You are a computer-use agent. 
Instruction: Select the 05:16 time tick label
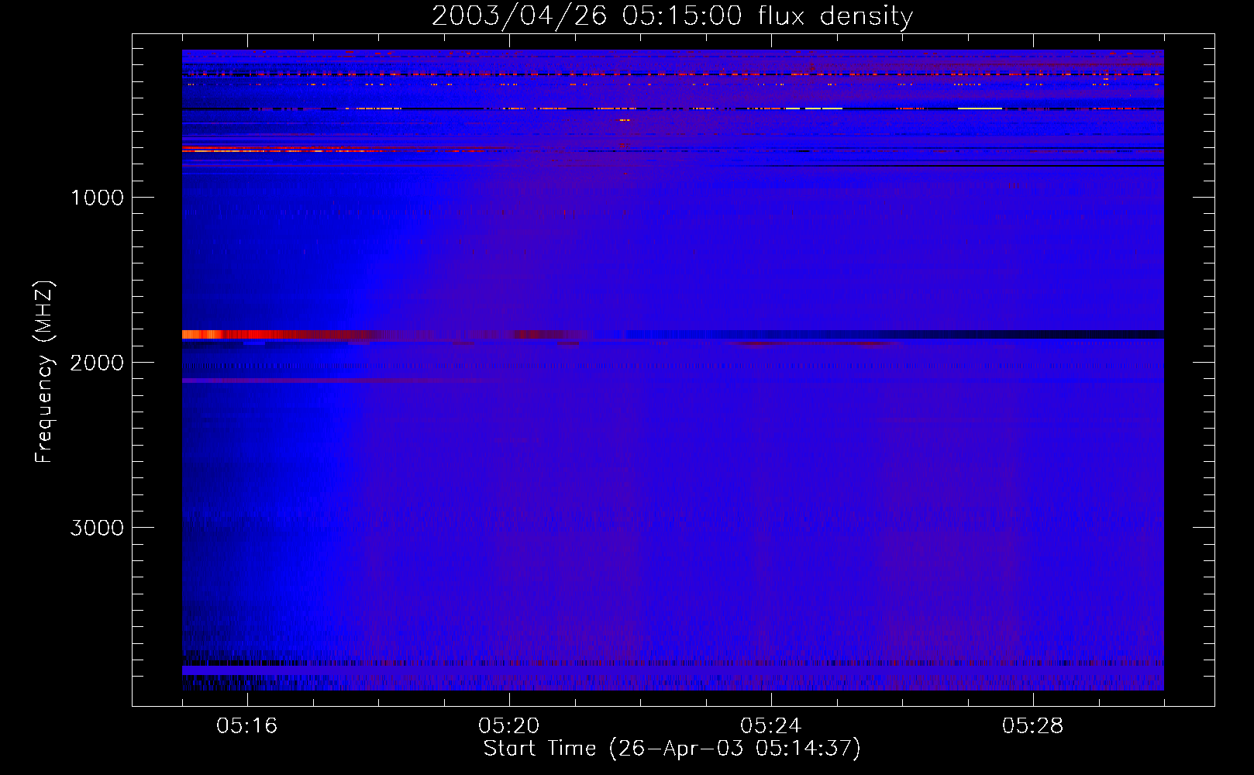click(247, 726)
